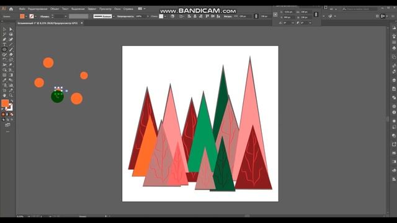
Task: Open the Текст menu
Action: (x=65, y=9)
